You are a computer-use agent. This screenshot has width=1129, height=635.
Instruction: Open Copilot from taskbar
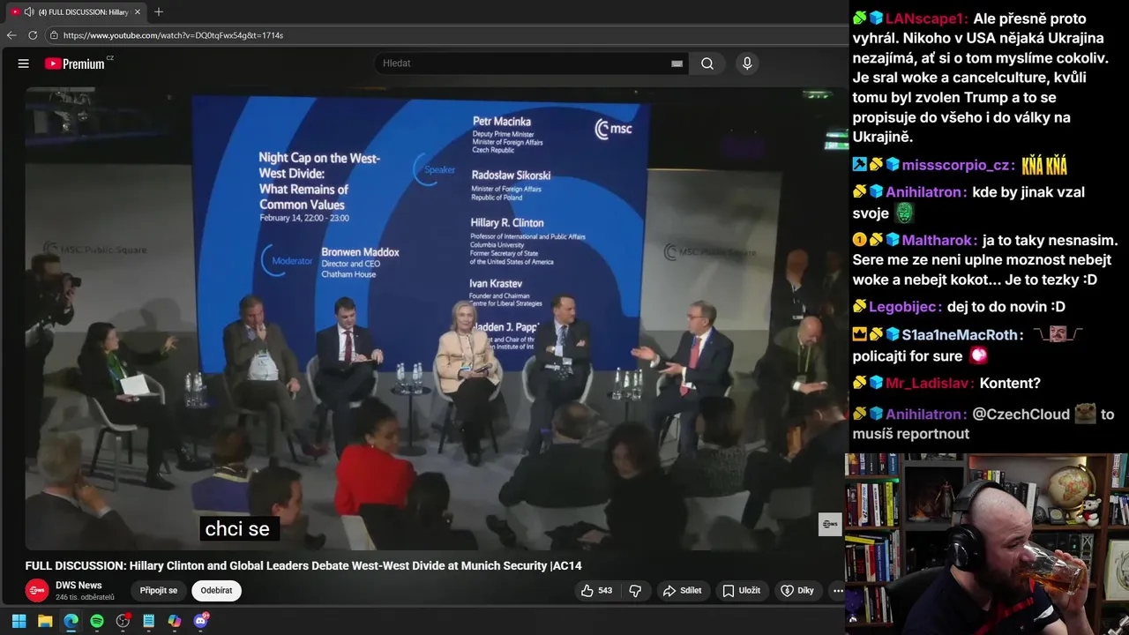[175, 621]
